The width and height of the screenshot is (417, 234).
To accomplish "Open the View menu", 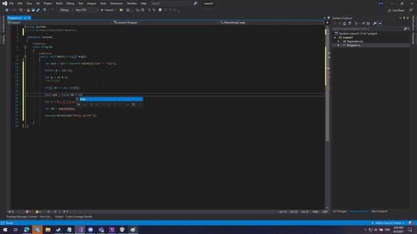I will [29, 3].
